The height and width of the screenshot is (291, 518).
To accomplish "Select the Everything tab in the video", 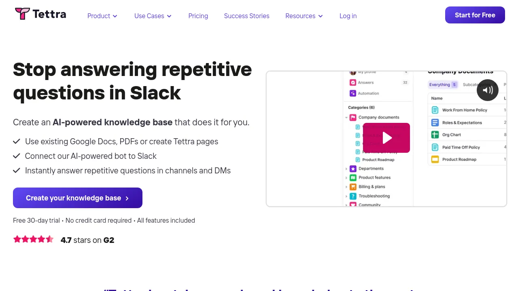I will tap(443, 85).
